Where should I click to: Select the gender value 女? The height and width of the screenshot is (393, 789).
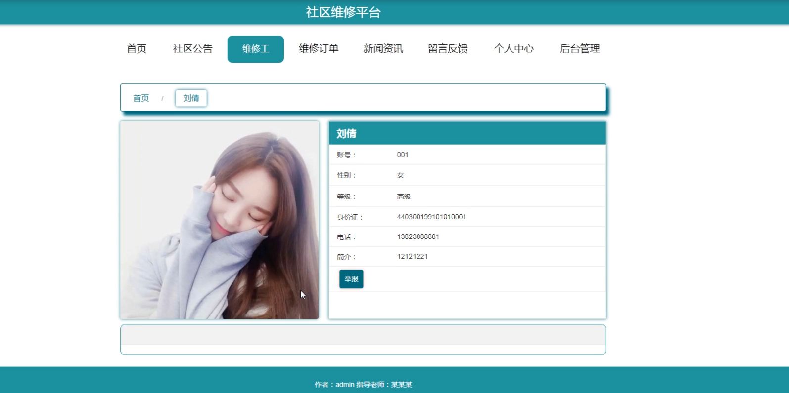(400, 175)
